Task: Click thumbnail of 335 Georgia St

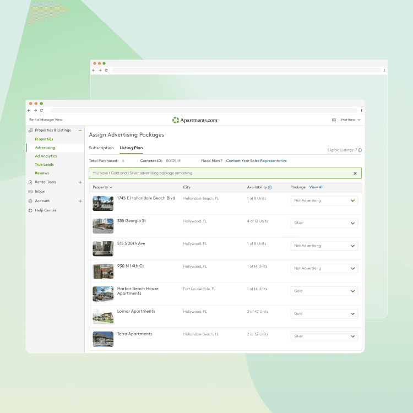Action: click(103, 226)
